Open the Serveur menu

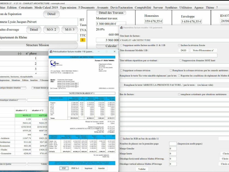click(158, 7)
